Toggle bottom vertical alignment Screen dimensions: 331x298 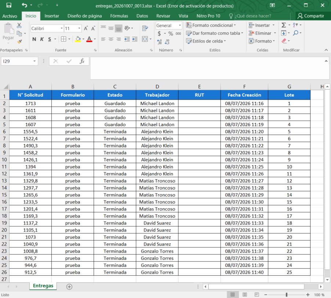119,28
